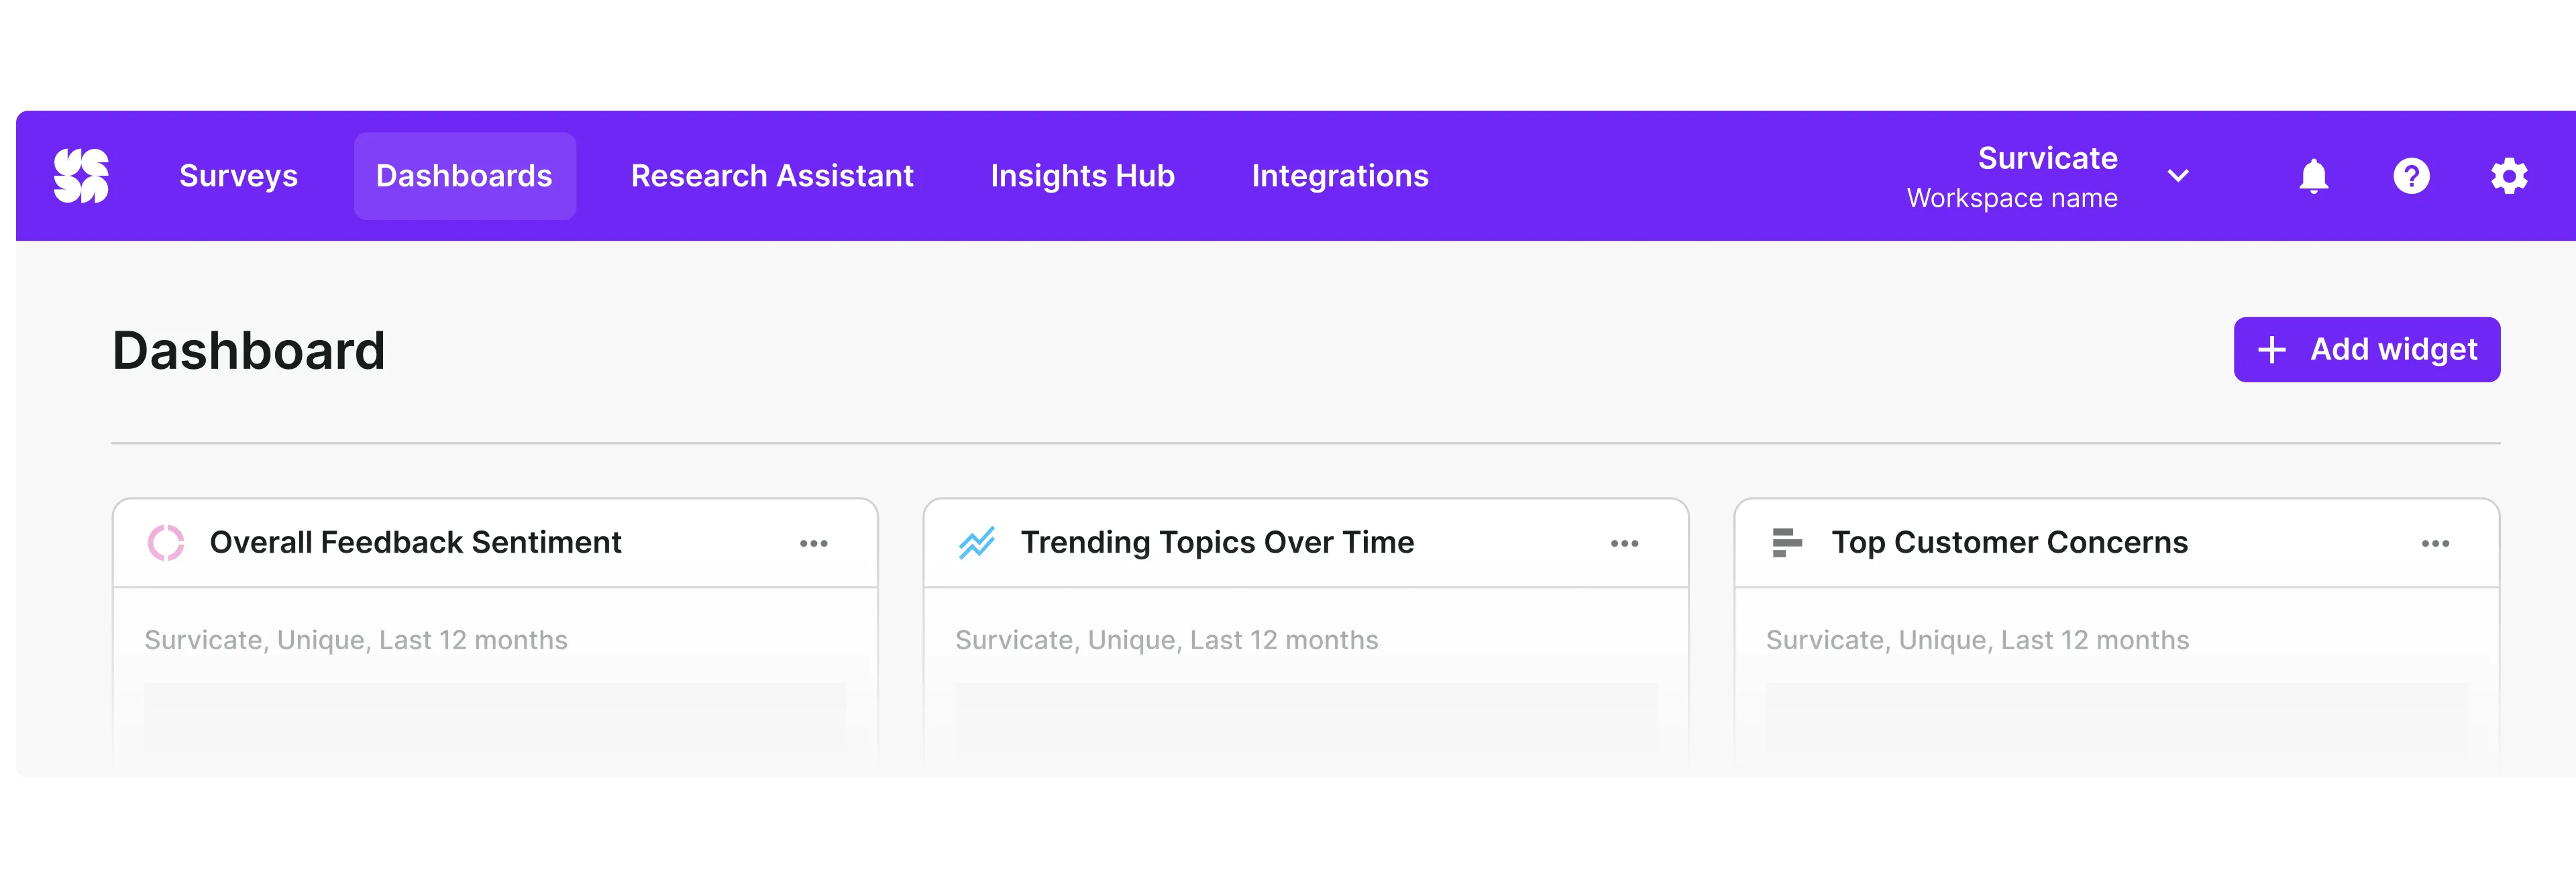Click the Trending Topics line chart icon
The image size is (2576, 888).
coord(977,543)
